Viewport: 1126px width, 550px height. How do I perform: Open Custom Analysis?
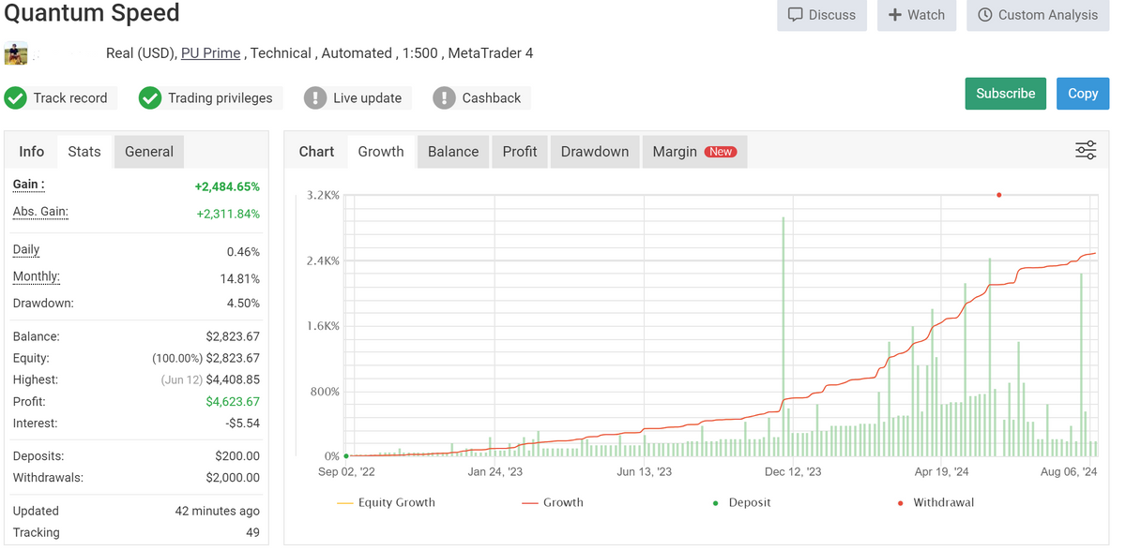(x=1037, y=15)
